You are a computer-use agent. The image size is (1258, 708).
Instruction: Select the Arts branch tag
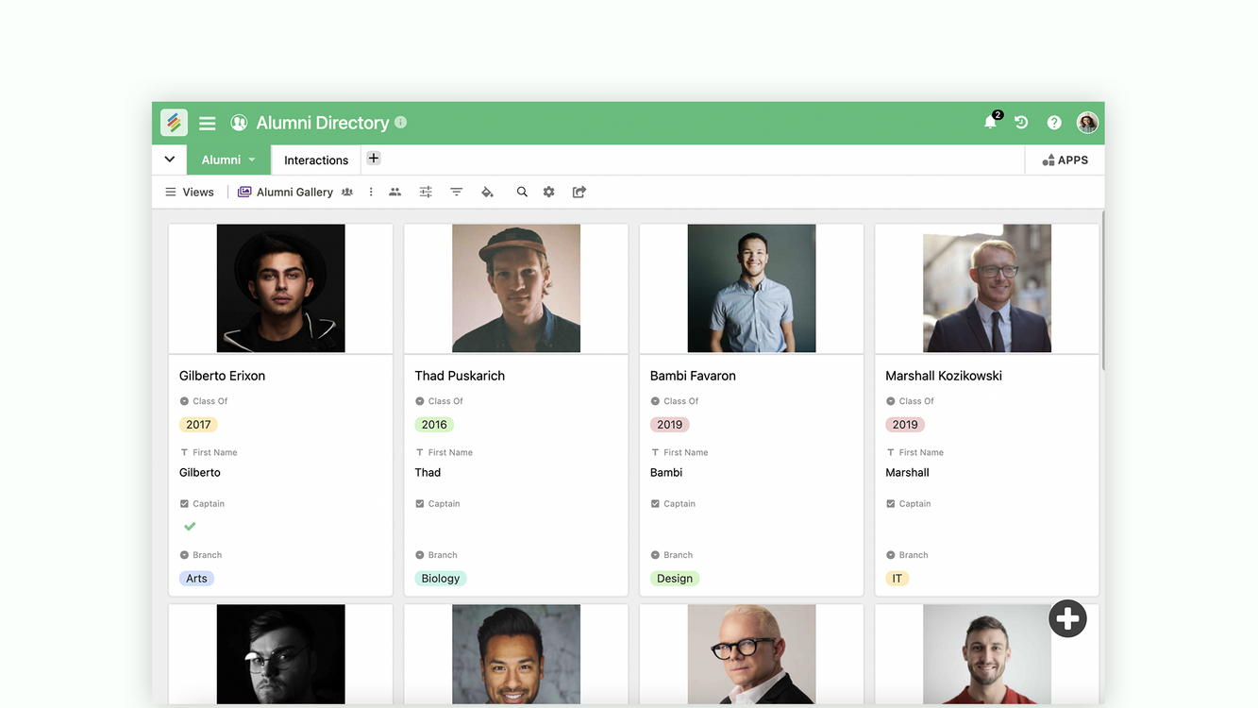pyautogui.click(x=196, y=579)
